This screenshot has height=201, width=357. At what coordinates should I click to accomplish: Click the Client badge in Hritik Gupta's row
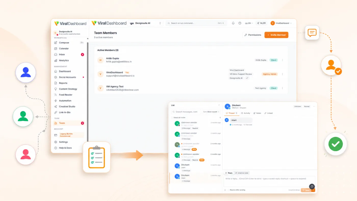coord(274,60)
